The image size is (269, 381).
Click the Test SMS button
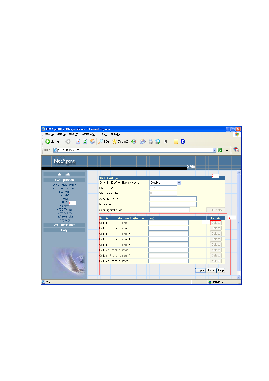(x=215, y=210)
